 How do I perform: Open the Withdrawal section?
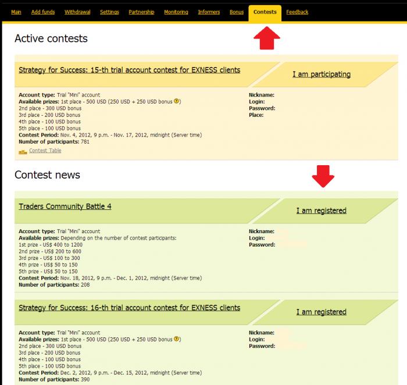[x=77, y=12]
